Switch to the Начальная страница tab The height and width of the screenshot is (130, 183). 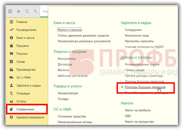(x=45, y=11)
